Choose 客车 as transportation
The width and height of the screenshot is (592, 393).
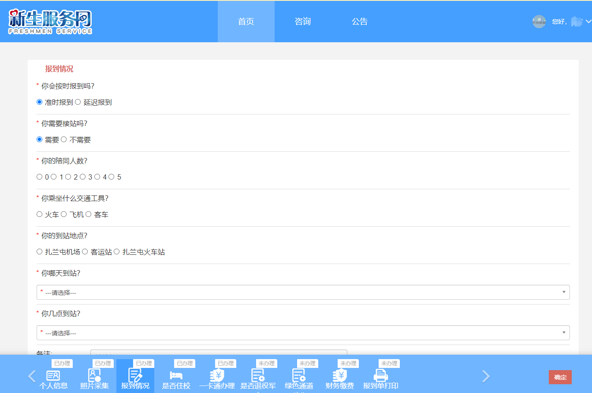tap(89, 214)
